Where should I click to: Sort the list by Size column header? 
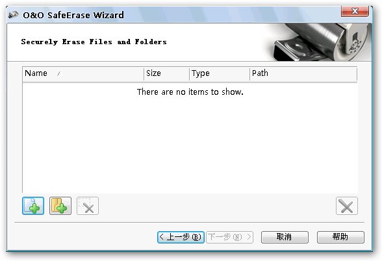(166, 73)
